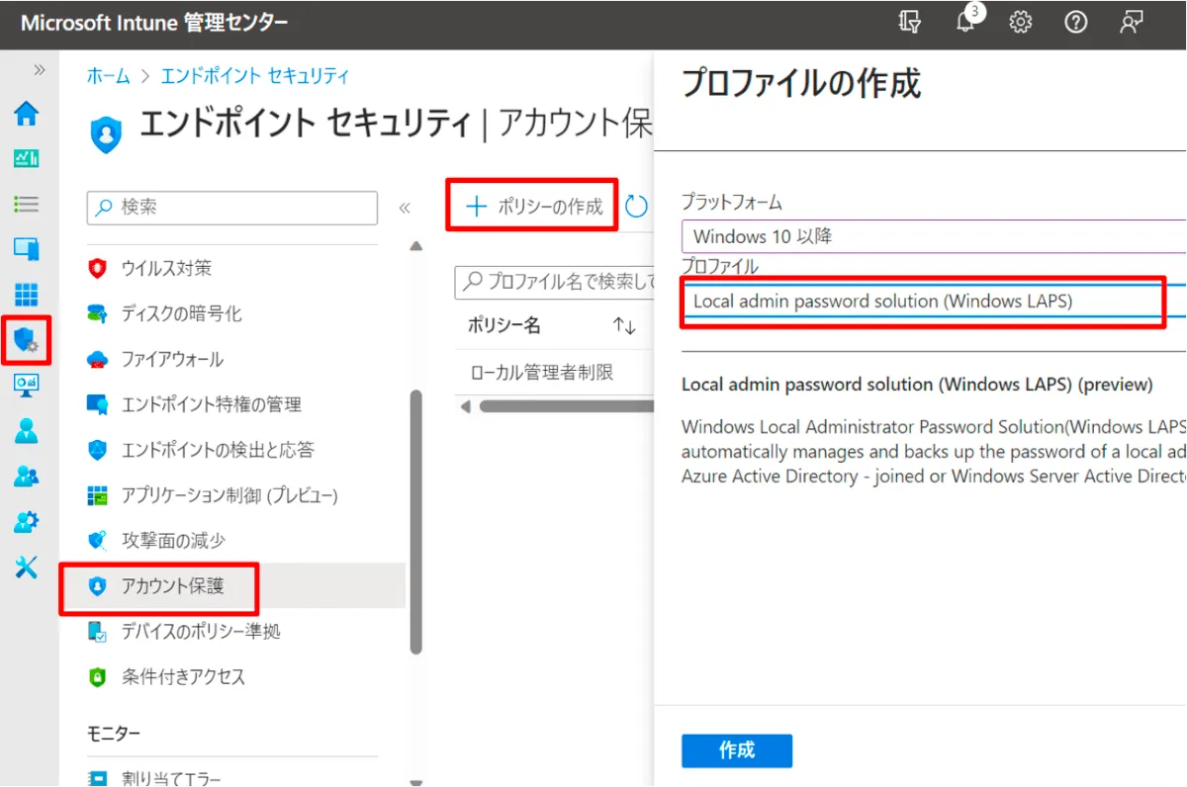Click the ウイルス対策 shield icon
The width and height of the screenshot is (1187, 787).
click(97, 268)
